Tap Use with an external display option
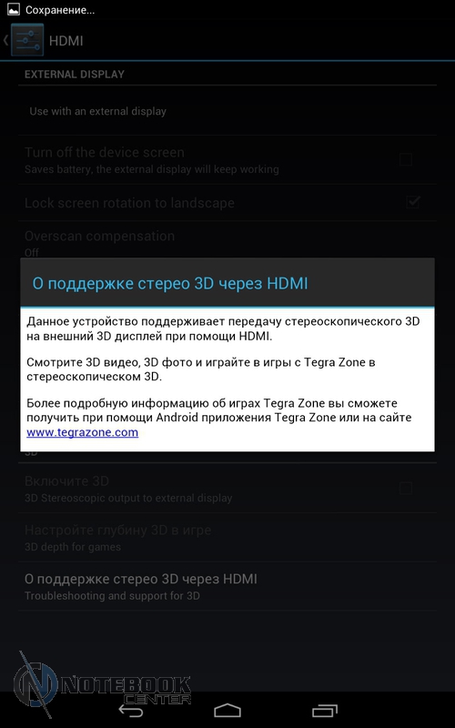 pyautogui.click(x=227, y=111)
